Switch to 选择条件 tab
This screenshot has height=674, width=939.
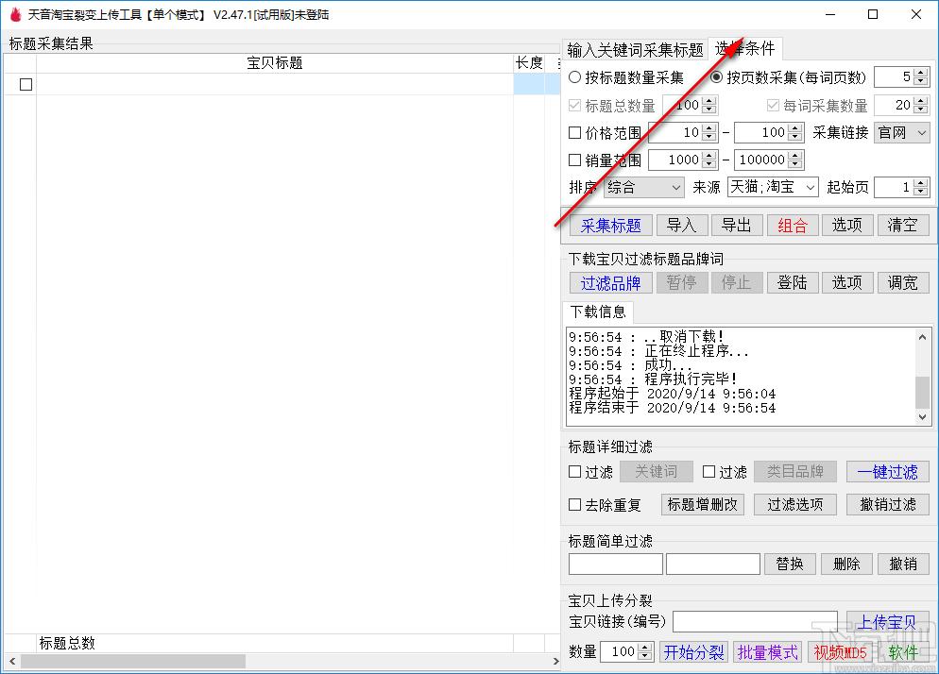coord(745,48)
